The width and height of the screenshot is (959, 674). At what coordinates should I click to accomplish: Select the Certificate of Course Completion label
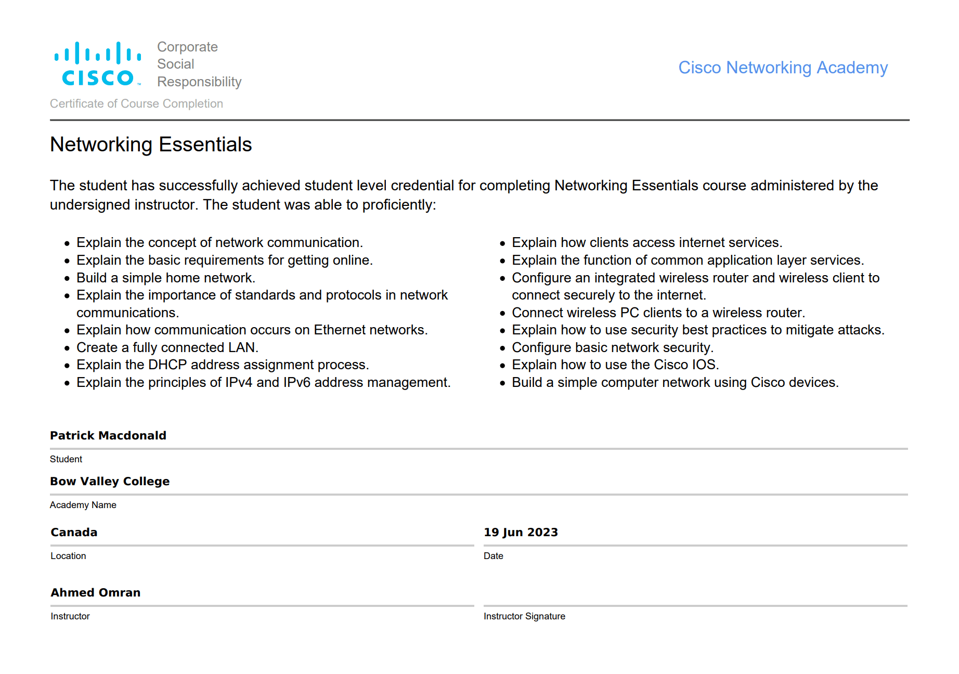136,103
